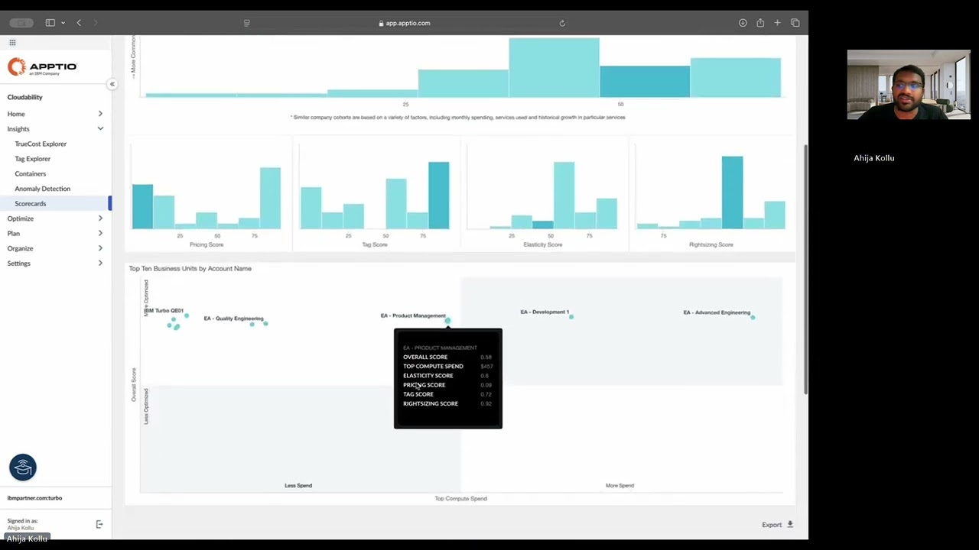Click the Export download arrow icon

click(x=790, y=525)
